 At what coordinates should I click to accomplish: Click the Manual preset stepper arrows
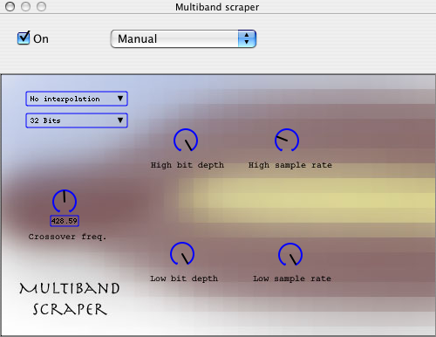click(x=247, y=38)
